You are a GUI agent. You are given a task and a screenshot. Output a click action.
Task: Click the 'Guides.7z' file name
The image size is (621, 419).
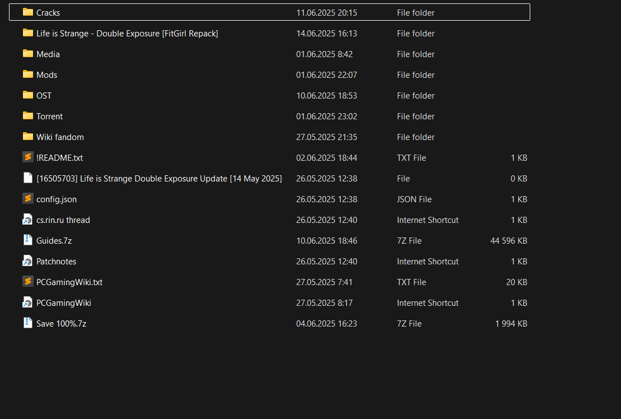click(54, 241)
